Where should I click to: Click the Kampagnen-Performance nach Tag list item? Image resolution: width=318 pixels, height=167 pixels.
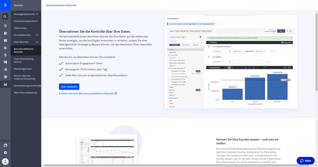coord(86,69)
